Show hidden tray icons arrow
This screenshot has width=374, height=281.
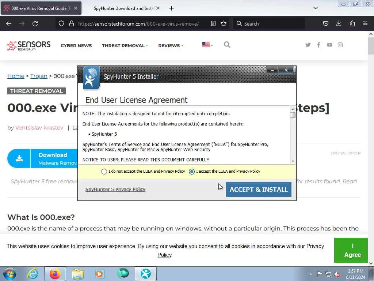tap(310, 274)
